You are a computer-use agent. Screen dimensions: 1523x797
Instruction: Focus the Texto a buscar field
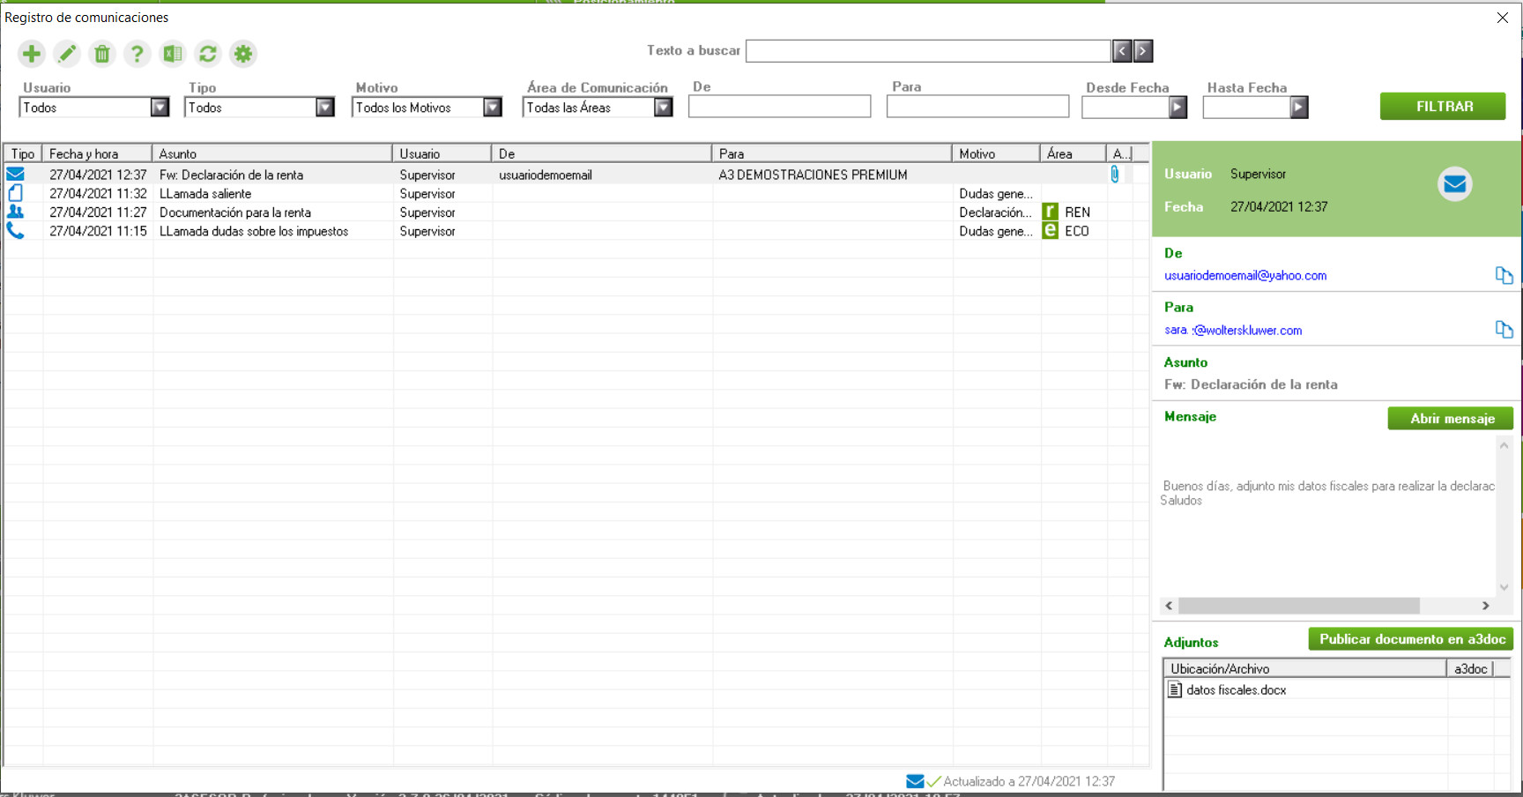(x=928, y=51)
